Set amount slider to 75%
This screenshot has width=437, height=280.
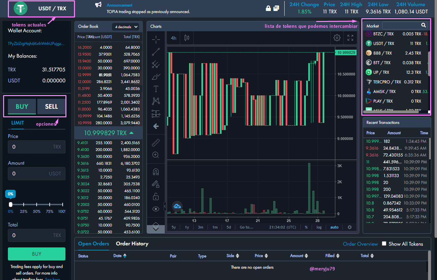tap(50, 205)
